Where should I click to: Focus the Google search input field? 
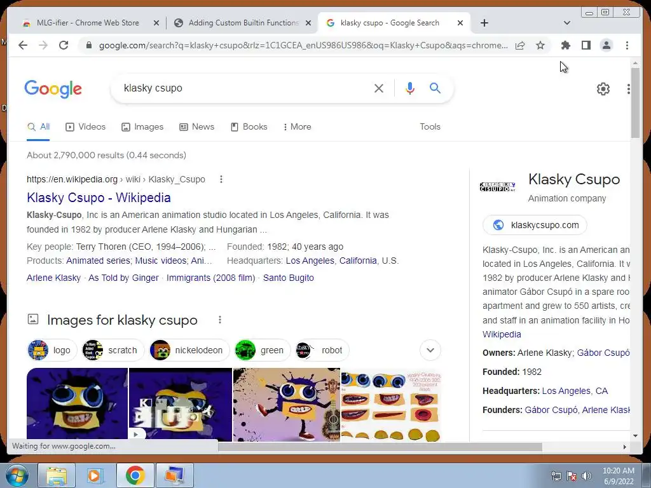point(245,88)
